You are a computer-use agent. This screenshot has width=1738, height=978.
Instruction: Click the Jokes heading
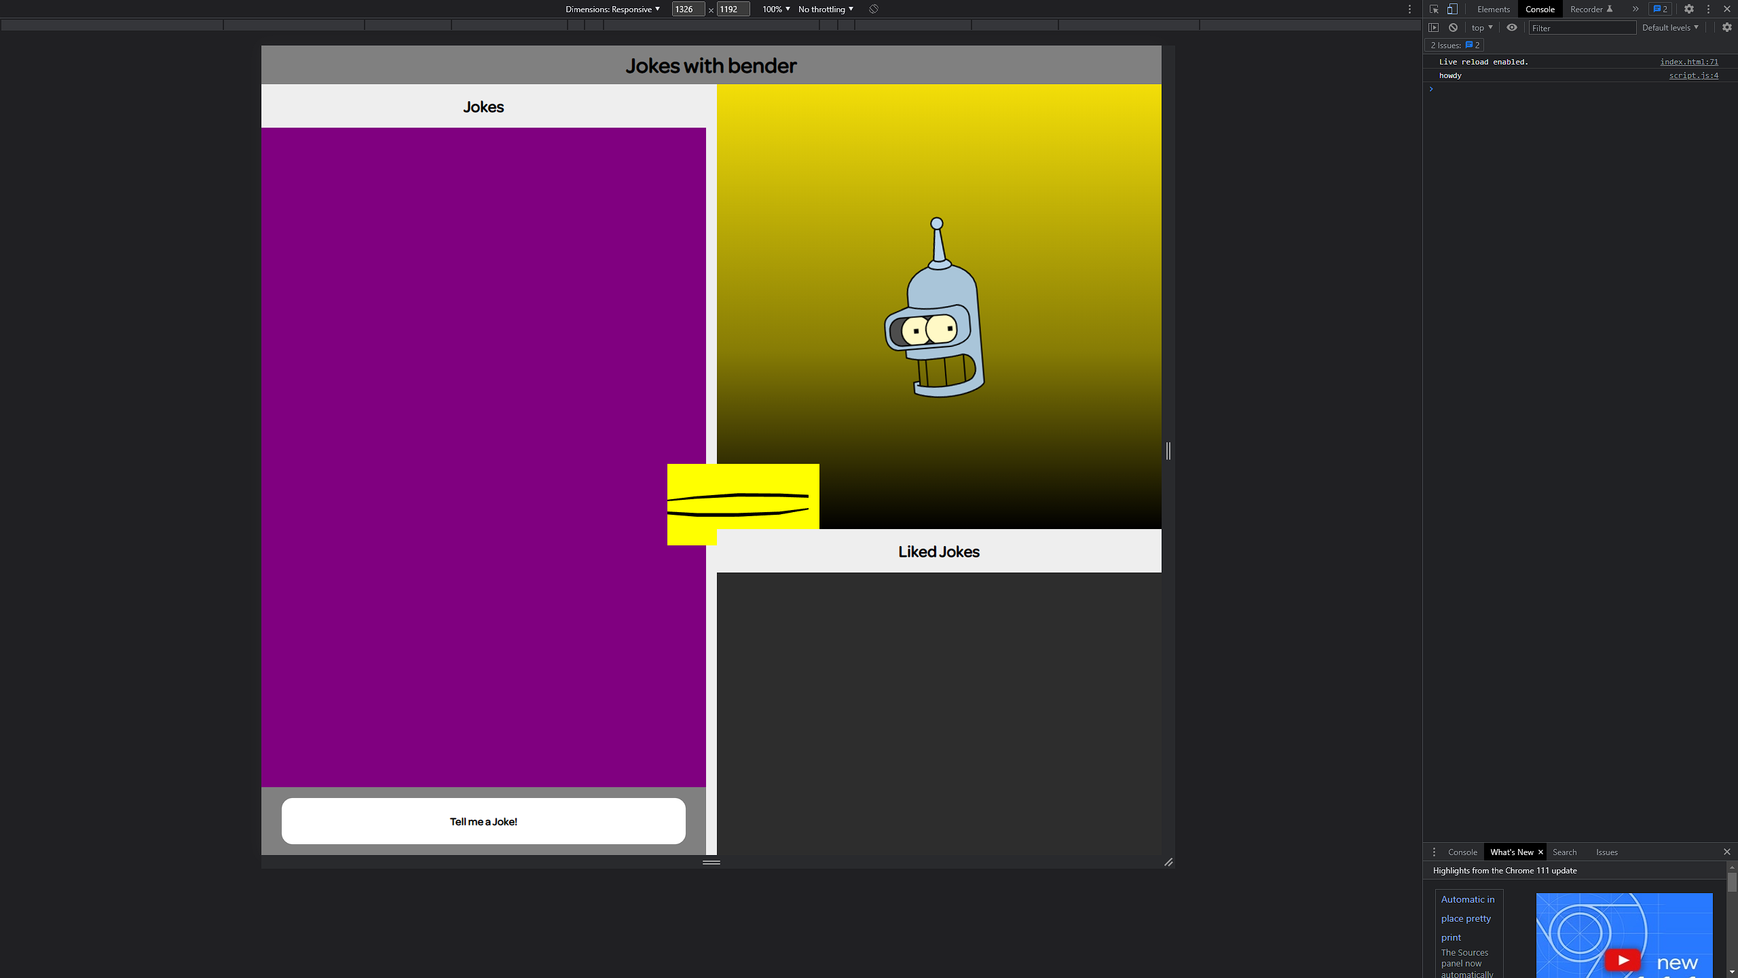coord(483,107)
